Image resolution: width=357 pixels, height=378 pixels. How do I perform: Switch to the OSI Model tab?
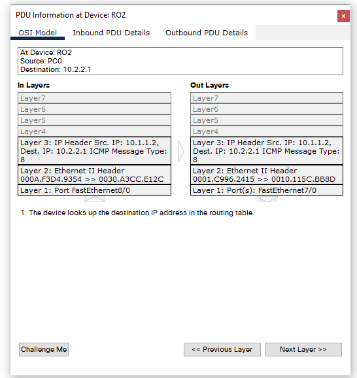[38, 33]
